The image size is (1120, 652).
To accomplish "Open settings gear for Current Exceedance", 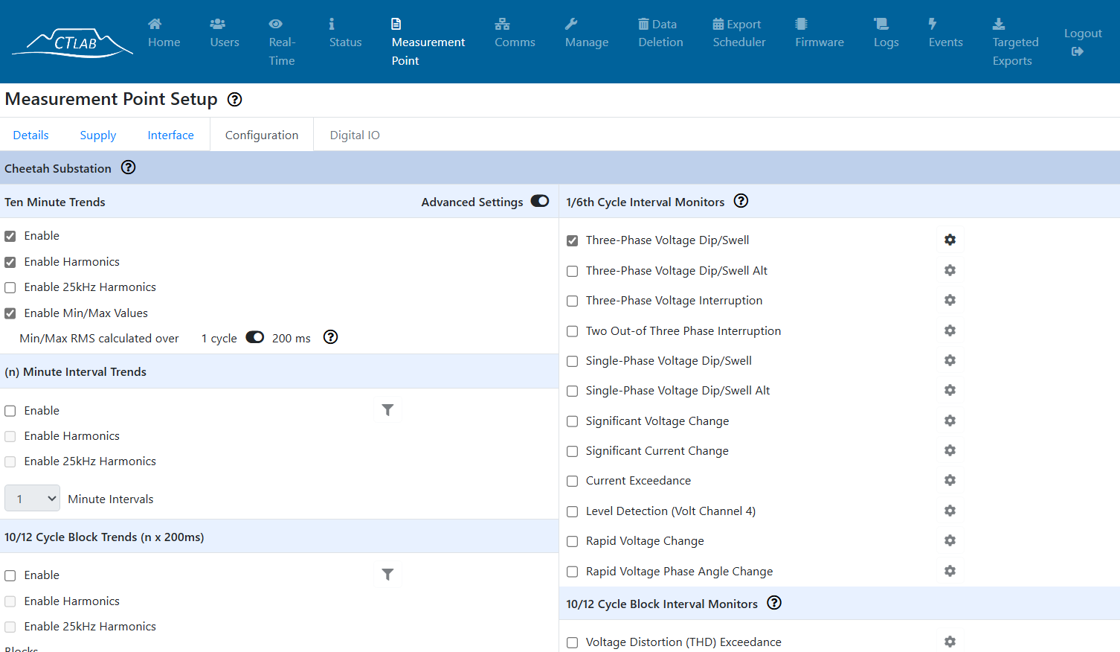I will [x=950, y=480].
